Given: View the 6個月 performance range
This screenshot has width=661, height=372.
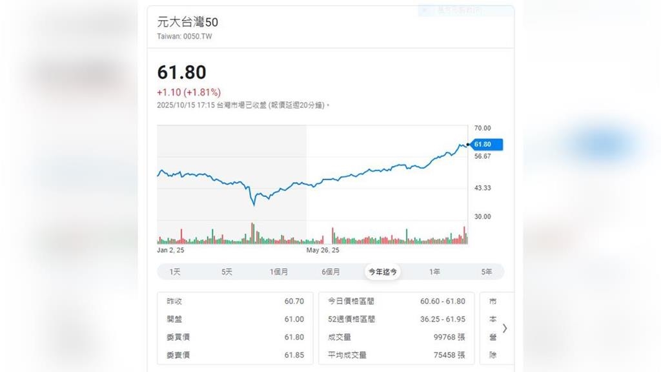Looking at the screenshot, I should coord(330,271).
